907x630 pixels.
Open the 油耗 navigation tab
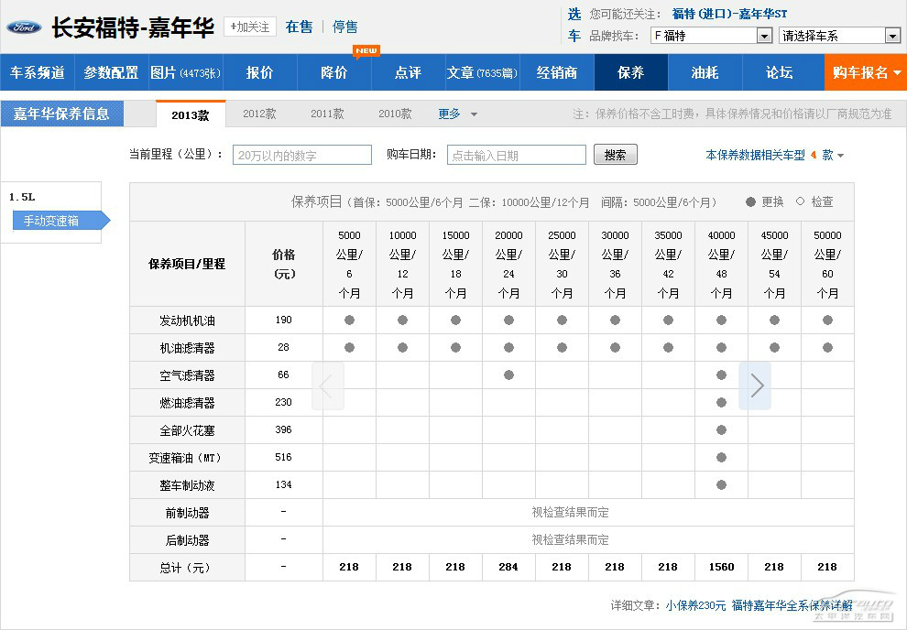click(x=705, y=72)
